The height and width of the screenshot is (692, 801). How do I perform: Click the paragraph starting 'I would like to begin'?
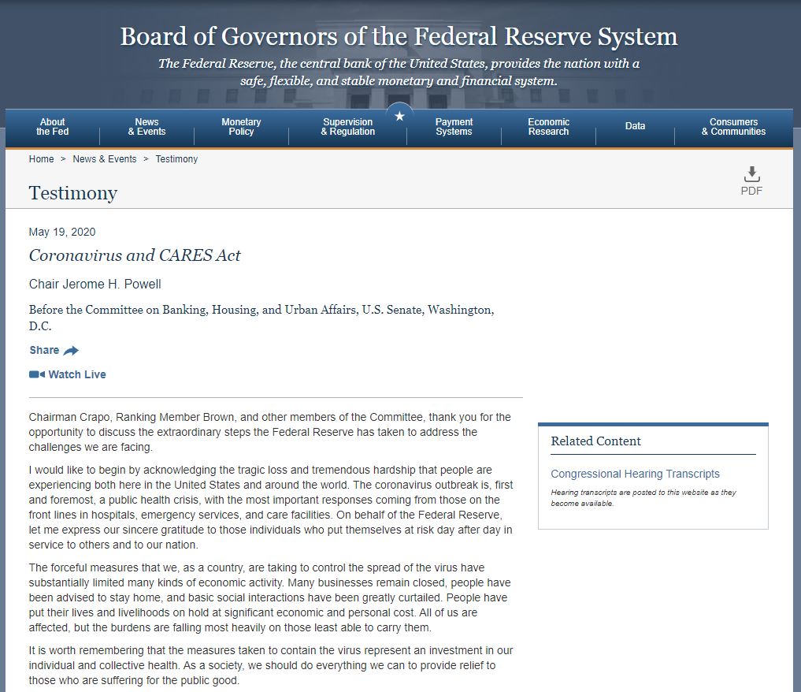271,507
